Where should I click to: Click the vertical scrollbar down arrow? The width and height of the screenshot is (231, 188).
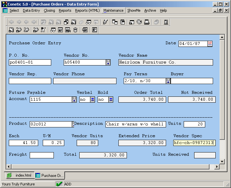pyautogui.click(x=222, y=162)
